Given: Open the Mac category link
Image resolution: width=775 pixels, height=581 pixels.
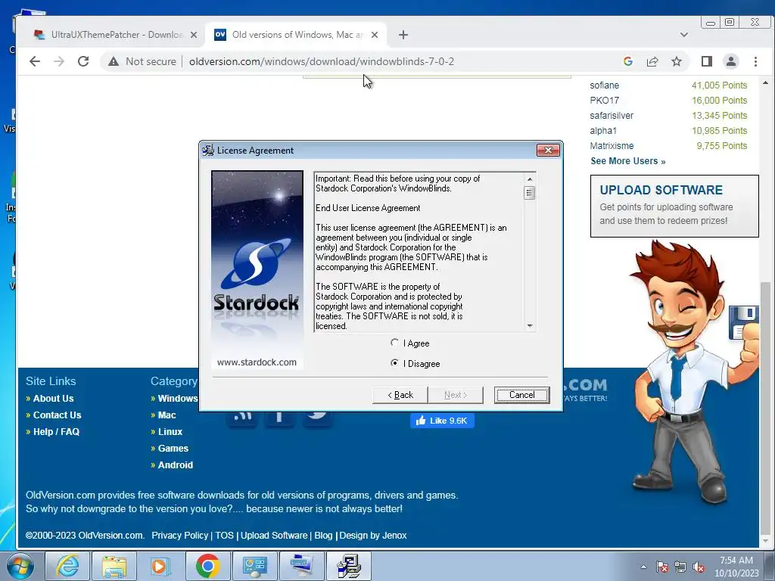Looking at the screenshot, I should tap(167, 415).
